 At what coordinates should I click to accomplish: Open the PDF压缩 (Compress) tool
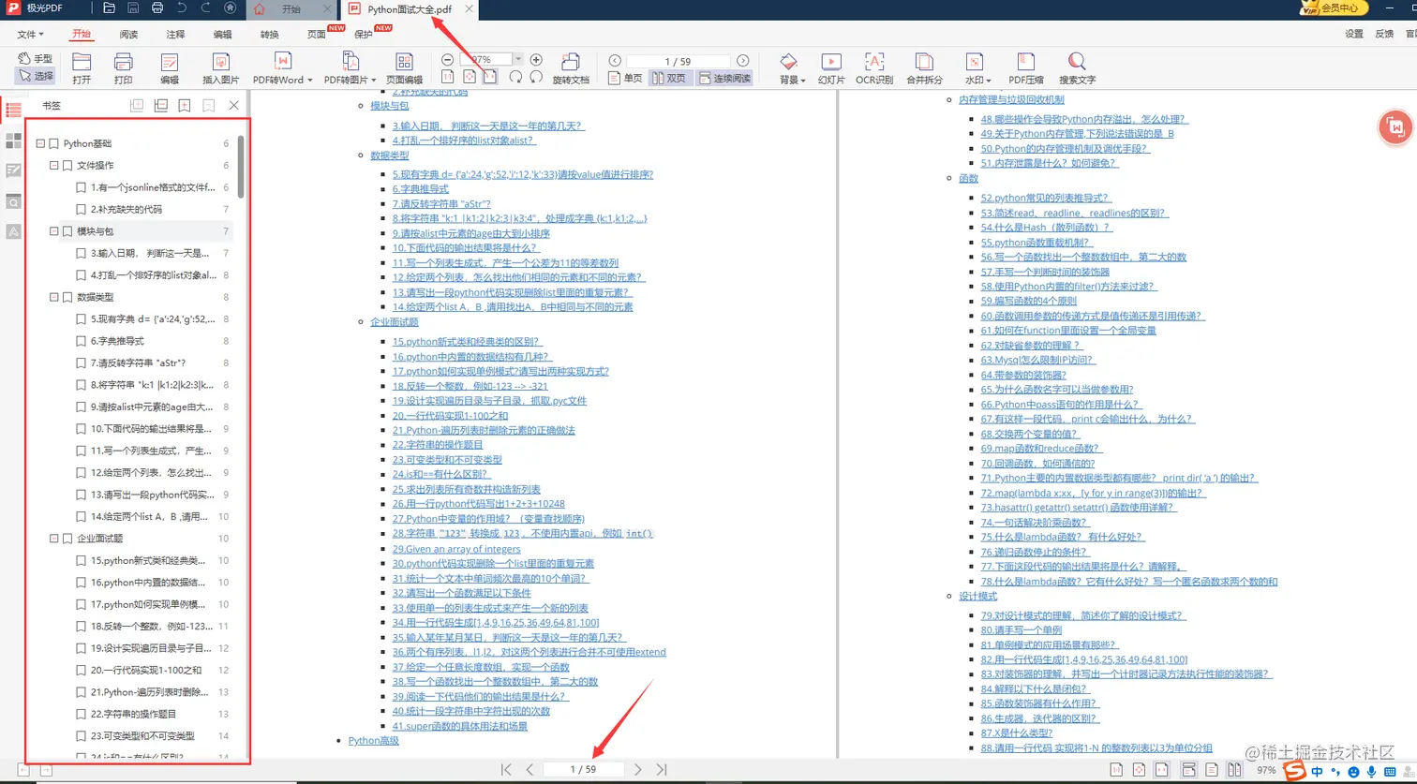[x=1027, y=67]
